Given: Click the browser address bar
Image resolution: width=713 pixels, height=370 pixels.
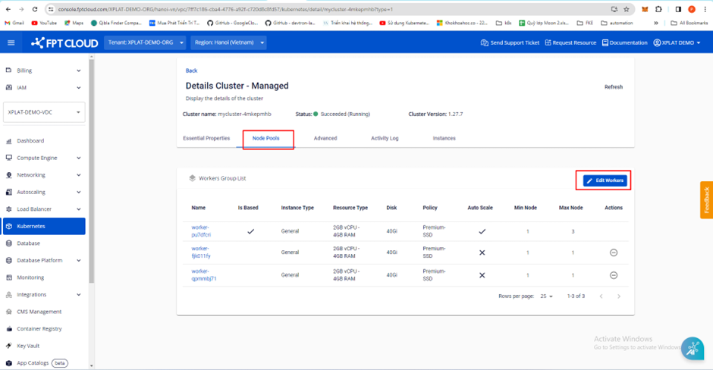Looking at the screenshot, I should coord(303,9).
